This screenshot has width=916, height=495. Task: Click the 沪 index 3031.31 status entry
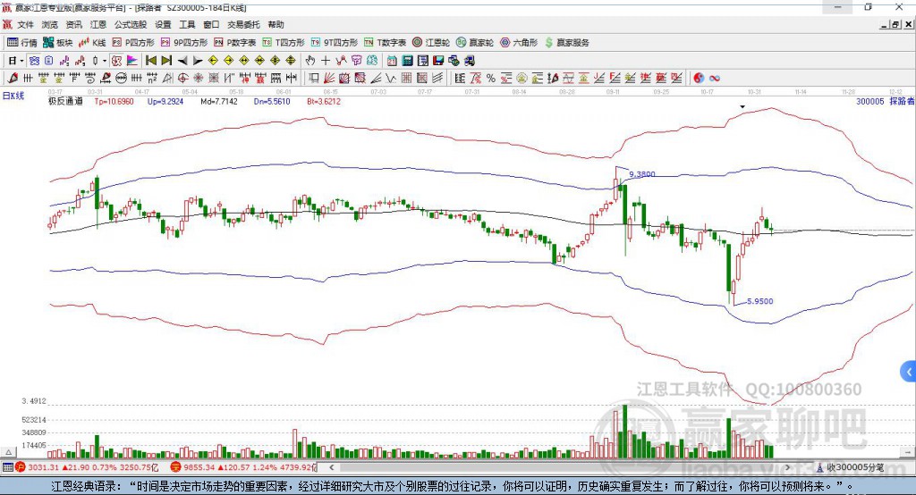coord(87,467)
